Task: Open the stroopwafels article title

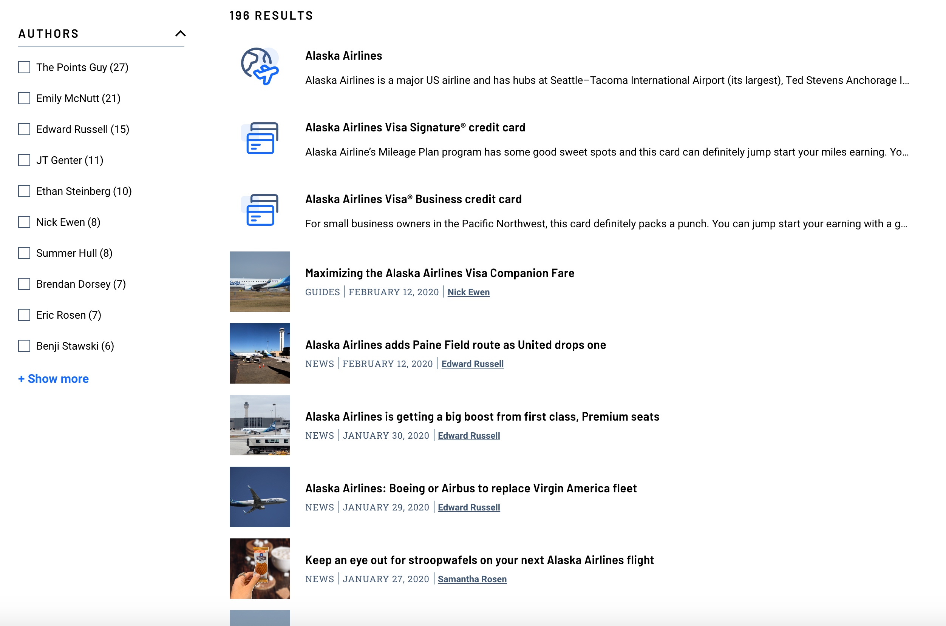Action: click(x=479, y=560)
